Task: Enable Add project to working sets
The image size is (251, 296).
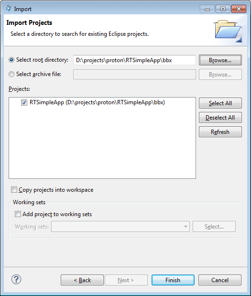Action: click(18, 214)
